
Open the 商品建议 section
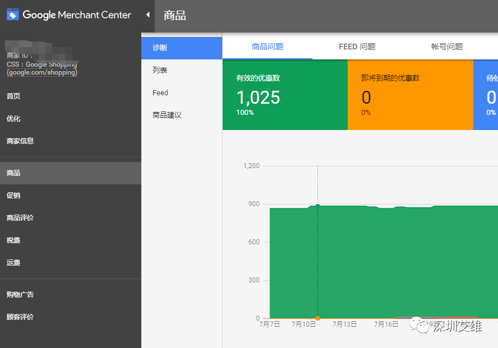[168, 117]
